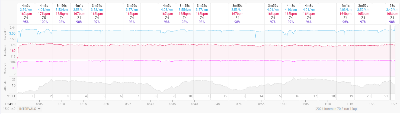Click the 1:00 mark on time axis
The width and height of the screenshot is (400, 114).
[283, 104]
